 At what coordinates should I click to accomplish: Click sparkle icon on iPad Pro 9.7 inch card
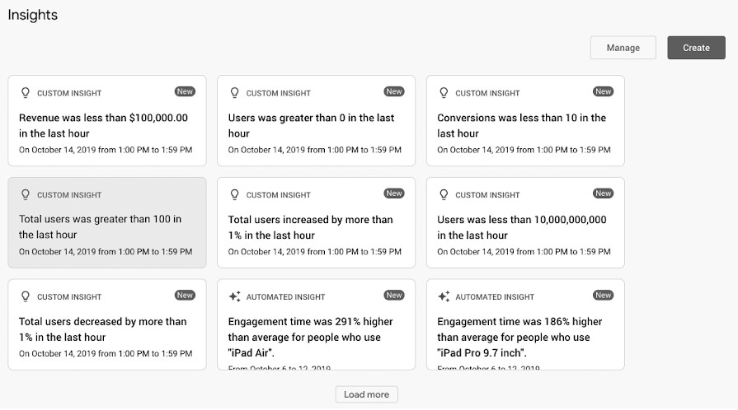tap(444, 296)
